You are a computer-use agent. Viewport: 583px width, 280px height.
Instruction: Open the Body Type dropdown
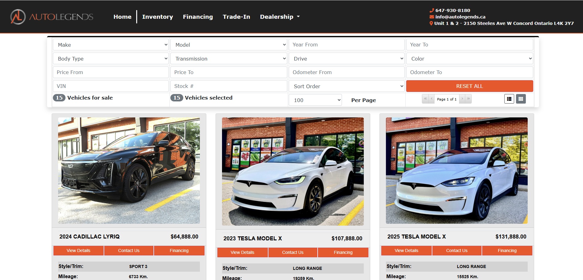tap(111, 59)
